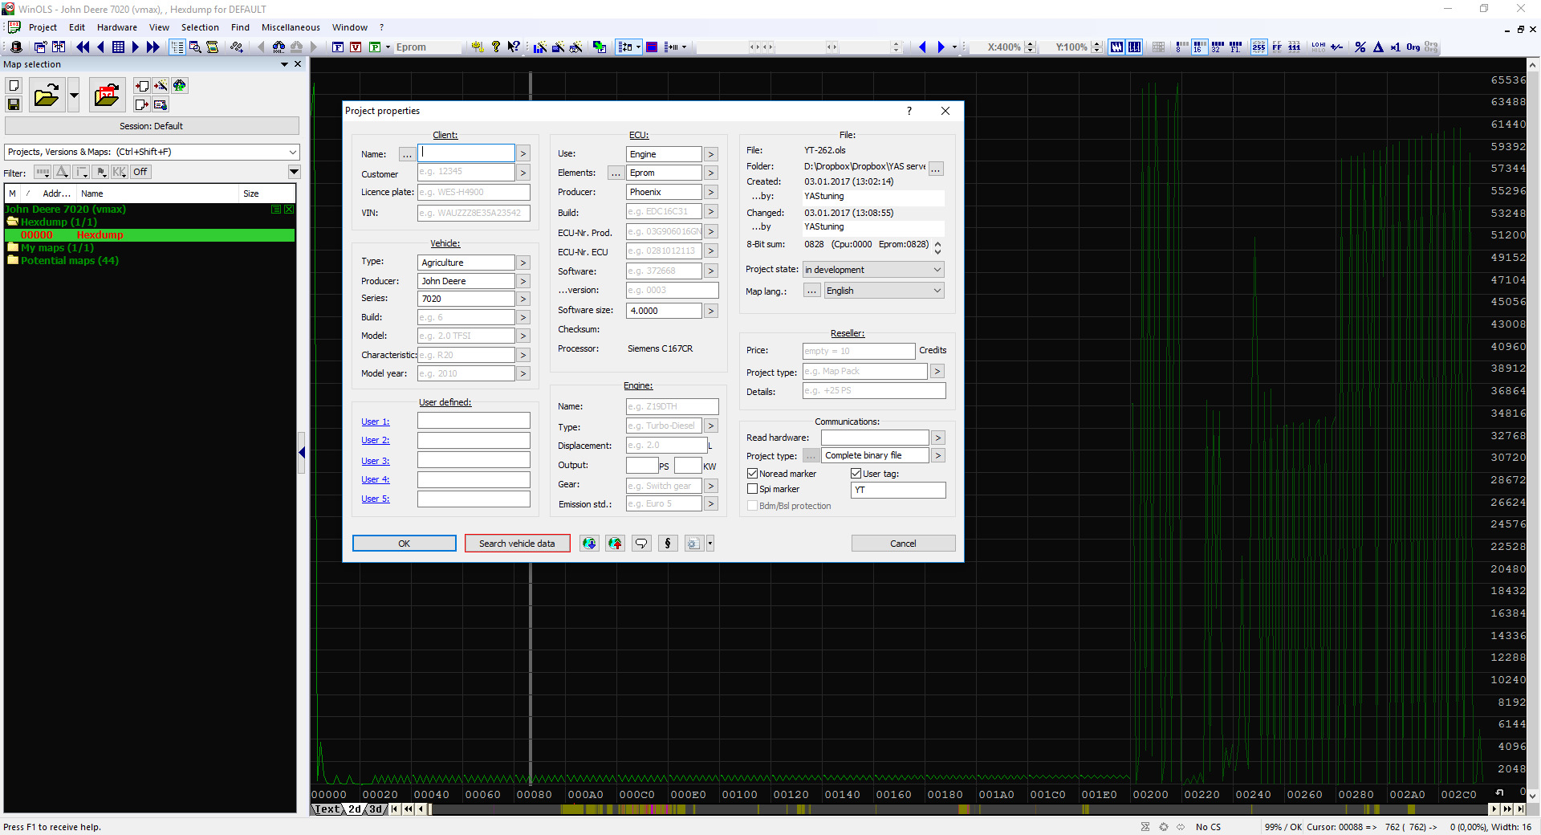Uncheck the Noread marker checkbox

click(753, 474)
